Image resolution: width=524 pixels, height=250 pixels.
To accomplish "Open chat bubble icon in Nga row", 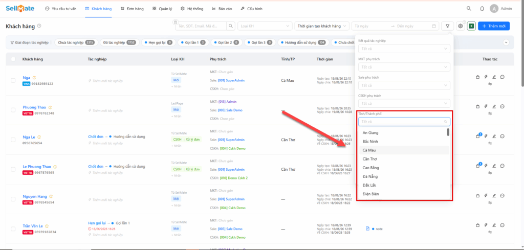I will tap(503, 77).
